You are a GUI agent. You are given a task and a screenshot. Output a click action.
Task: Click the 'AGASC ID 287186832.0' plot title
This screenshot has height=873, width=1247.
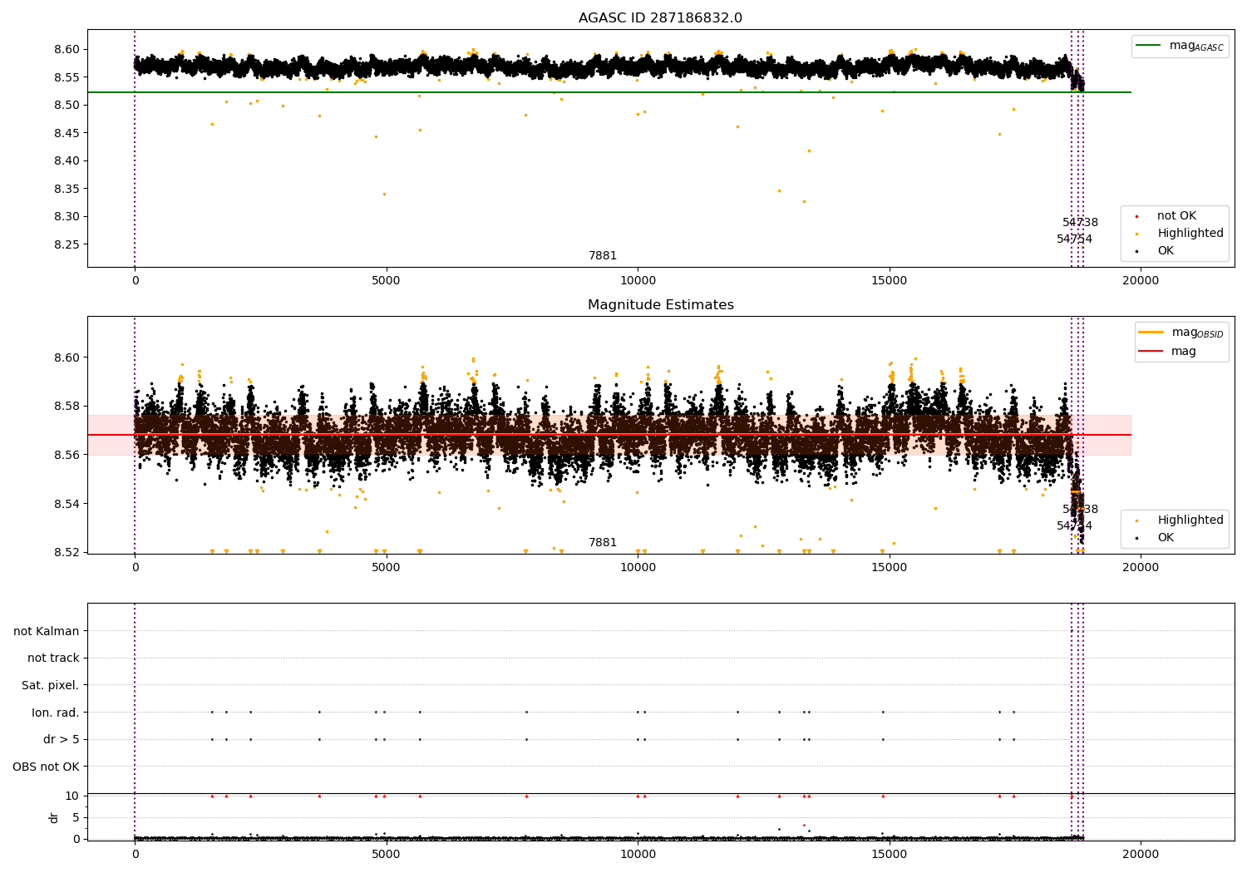[x=660, y=18]
